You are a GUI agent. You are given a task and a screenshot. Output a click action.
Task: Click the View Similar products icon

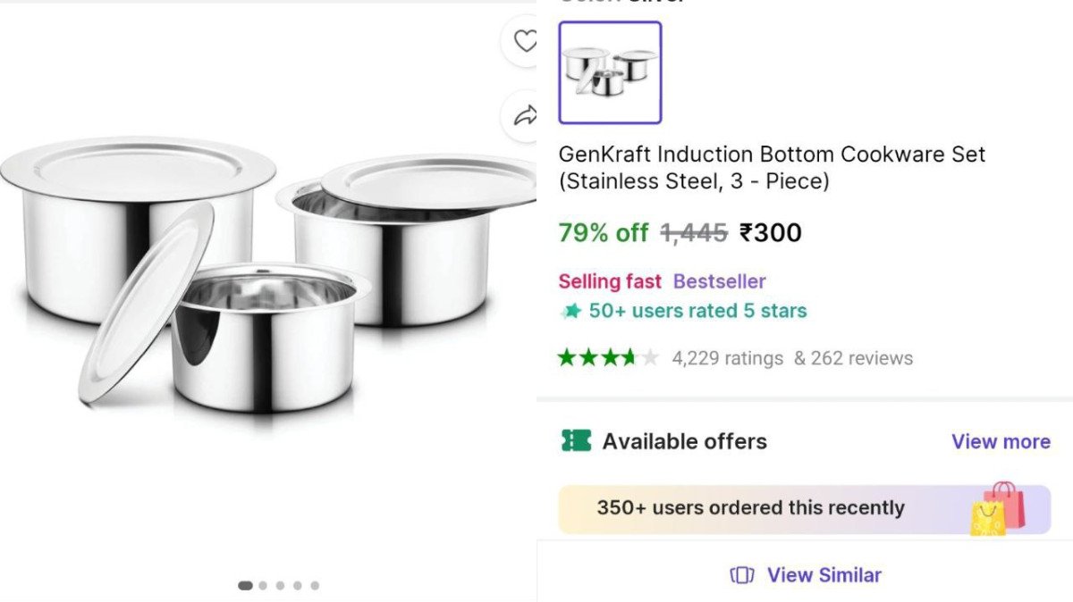point(743,575)
